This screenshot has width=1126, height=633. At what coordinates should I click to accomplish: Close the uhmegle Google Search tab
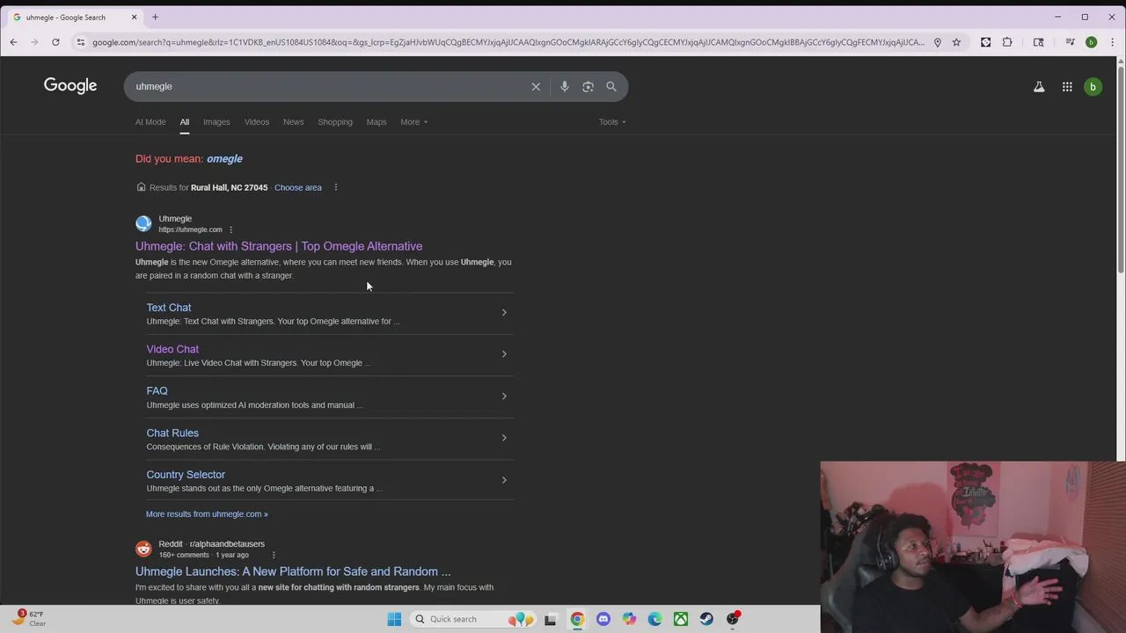tap(134, 17)
